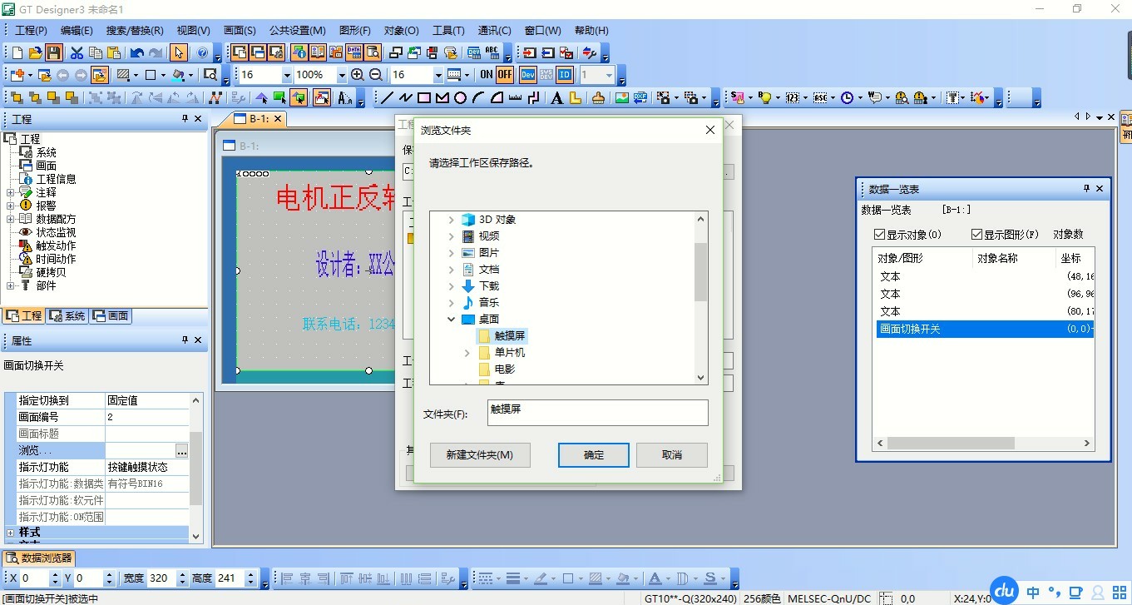This screenshot has width=1132, height=605.
Task: Undo the last action
Action: coord(137,52)
